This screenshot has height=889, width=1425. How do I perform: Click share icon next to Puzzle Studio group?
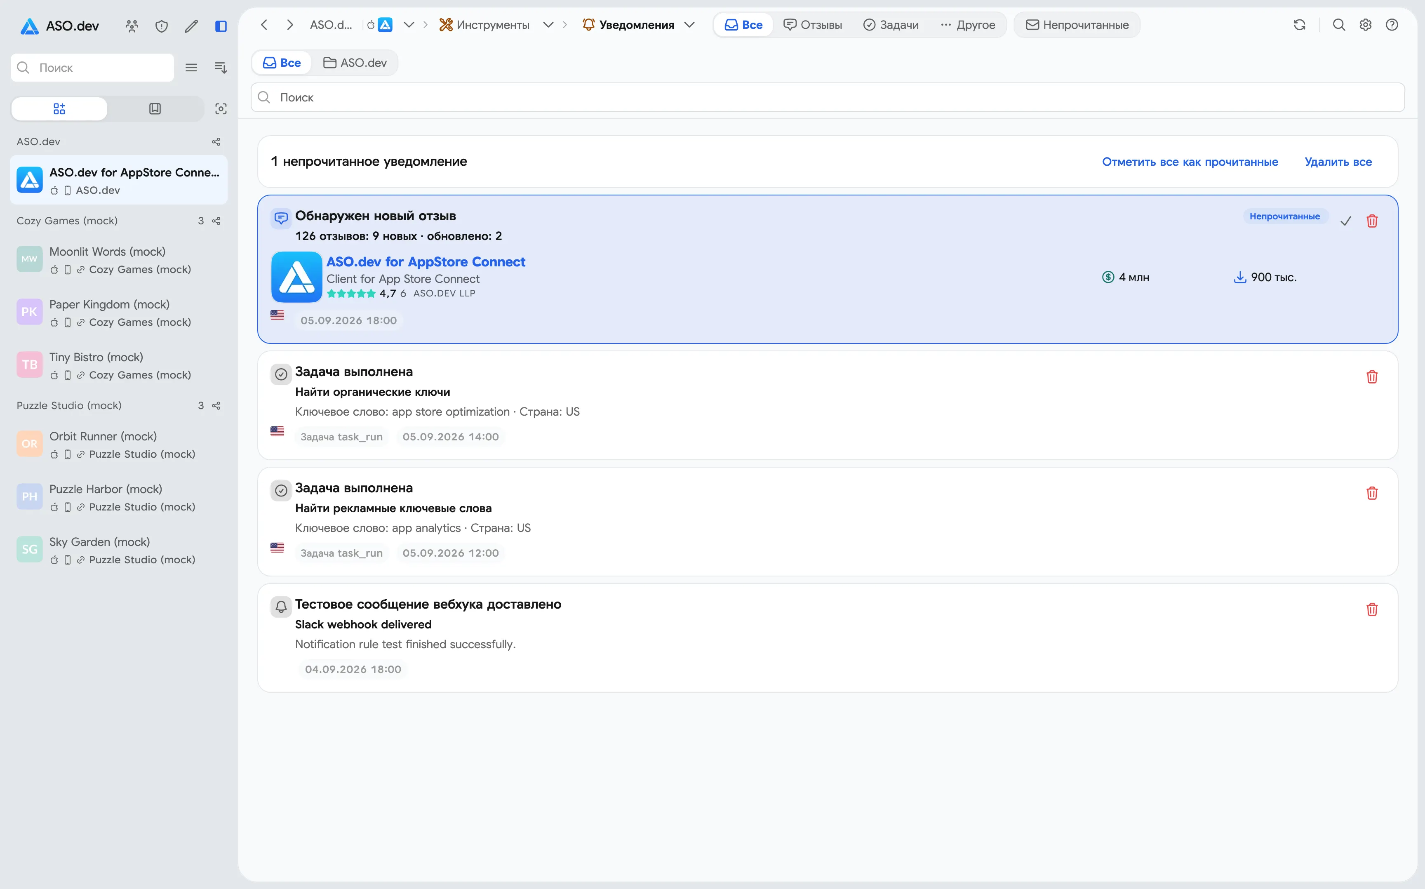click(x=216, y=406)
